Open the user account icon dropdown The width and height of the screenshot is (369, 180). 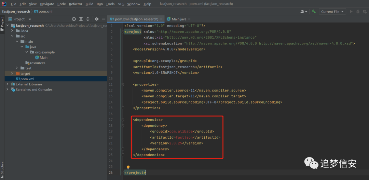[304, 12]
